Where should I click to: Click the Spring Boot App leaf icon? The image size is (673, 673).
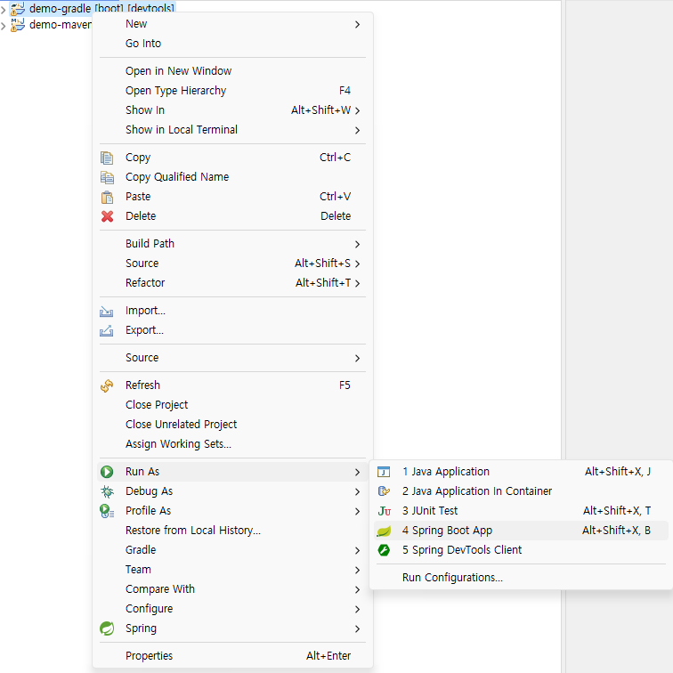(384, 531)
